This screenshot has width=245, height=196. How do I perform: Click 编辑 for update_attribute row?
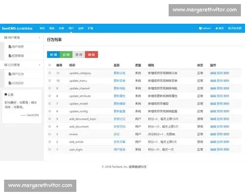213,96
